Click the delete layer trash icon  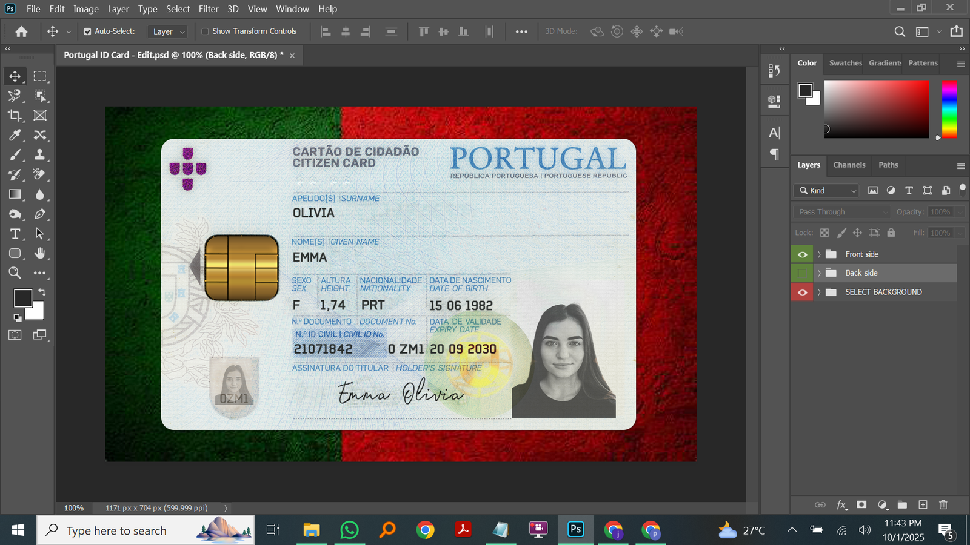click(x=943, y=504)
